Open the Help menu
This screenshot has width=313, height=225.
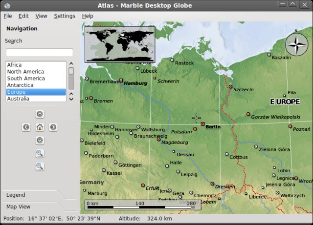[88, 16]
